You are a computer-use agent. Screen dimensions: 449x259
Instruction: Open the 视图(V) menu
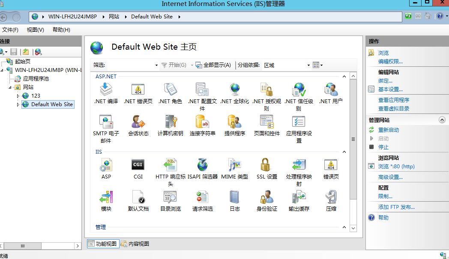coord(36,30)
